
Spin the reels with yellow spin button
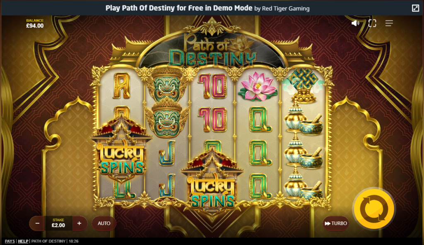[x=374, y=209]
